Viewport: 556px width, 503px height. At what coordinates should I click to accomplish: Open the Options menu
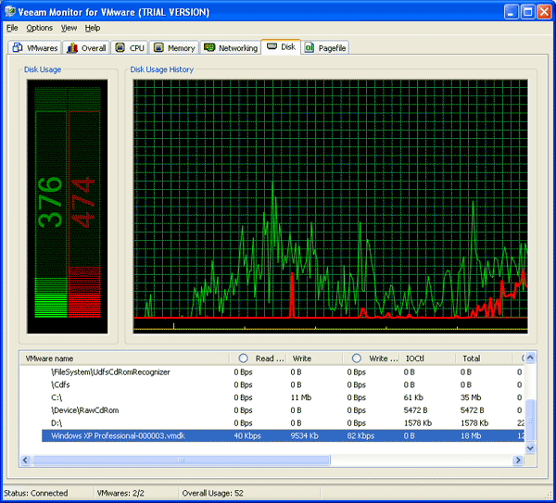tap(39, 28)
